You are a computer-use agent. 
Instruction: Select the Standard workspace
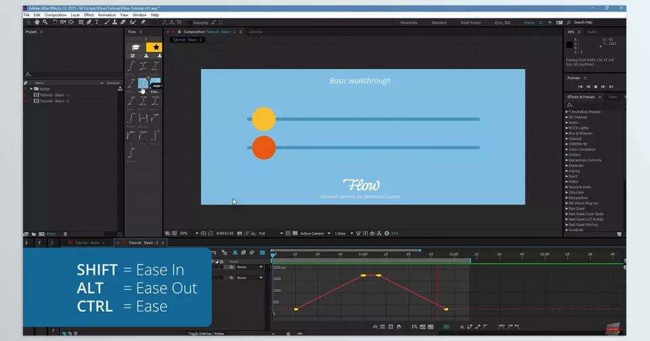click(x=439, y=22)
